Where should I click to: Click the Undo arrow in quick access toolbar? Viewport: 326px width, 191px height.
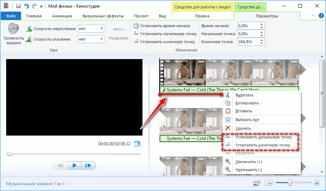pos(26,6)
